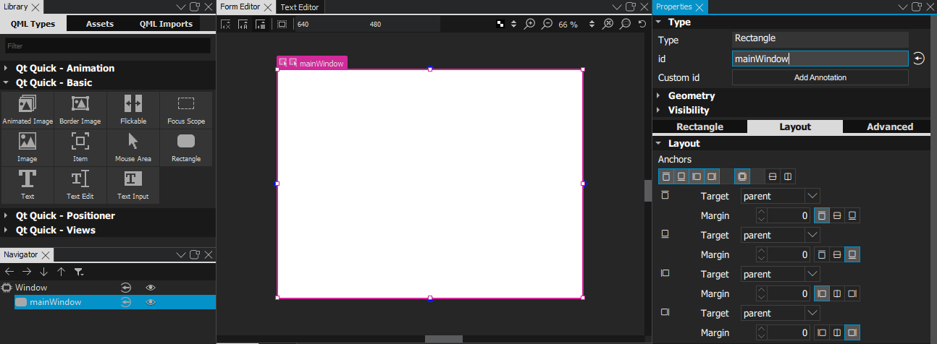Open the navigator filter tree menu
937x344 pixels.
[x=78, y=272]
